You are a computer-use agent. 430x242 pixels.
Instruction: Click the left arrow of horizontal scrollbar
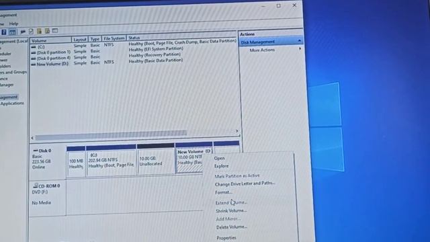(32, 138)
